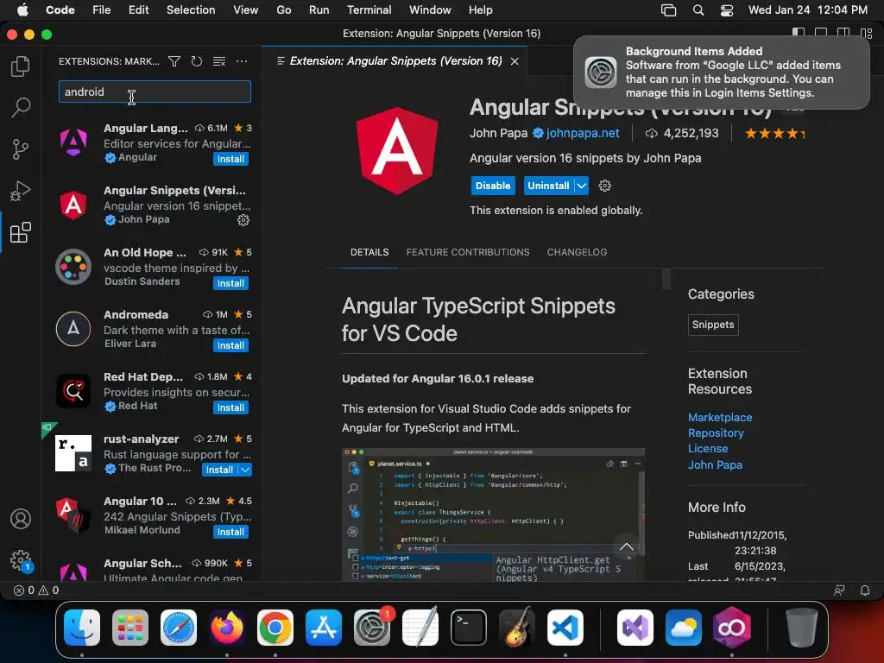
Task: Open the Go menu
Action: click(283, 10)
